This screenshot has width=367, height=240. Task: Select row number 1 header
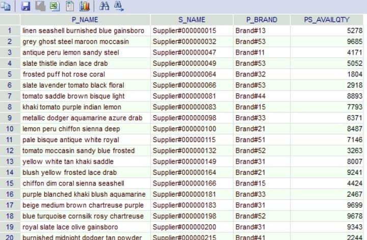tap(10, 31)
